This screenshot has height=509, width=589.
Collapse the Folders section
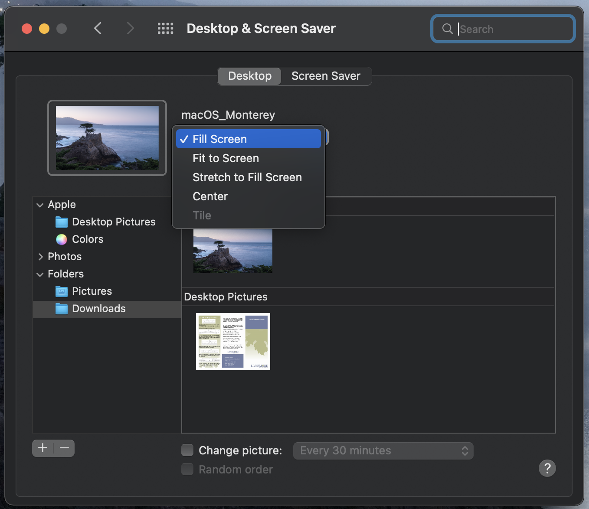point(40,274)
